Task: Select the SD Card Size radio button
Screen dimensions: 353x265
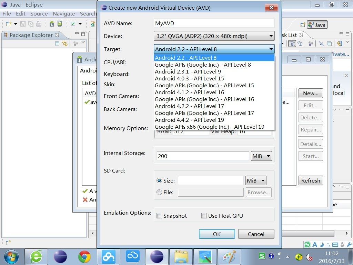Action: 159,180
